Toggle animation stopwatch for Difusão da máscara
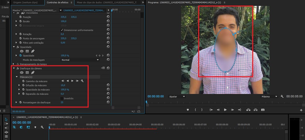This screenshot has height=140, width=305. tap(23, 85)
